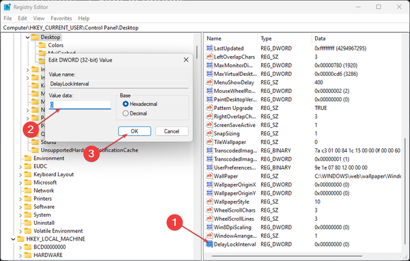Viewport: 410px width, 261px height.
Task: Select the Hexadecimal base option
Action: point(126,104)
